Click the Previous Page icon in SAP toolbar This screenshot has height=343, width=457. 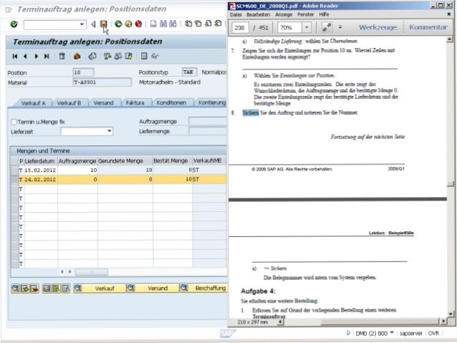(198, 24)
